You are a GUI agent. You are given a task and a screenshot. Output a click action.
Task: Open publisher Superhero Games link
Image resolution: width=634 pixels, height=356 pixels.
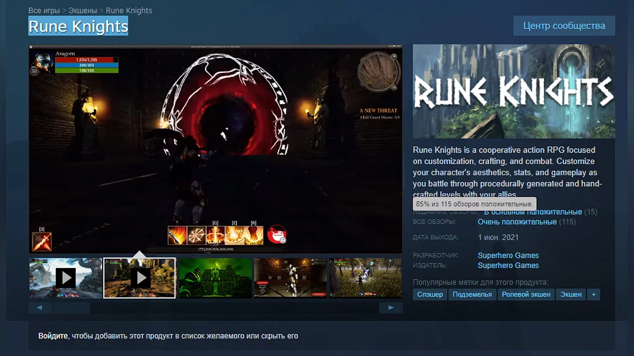click(x=508, y=265)
